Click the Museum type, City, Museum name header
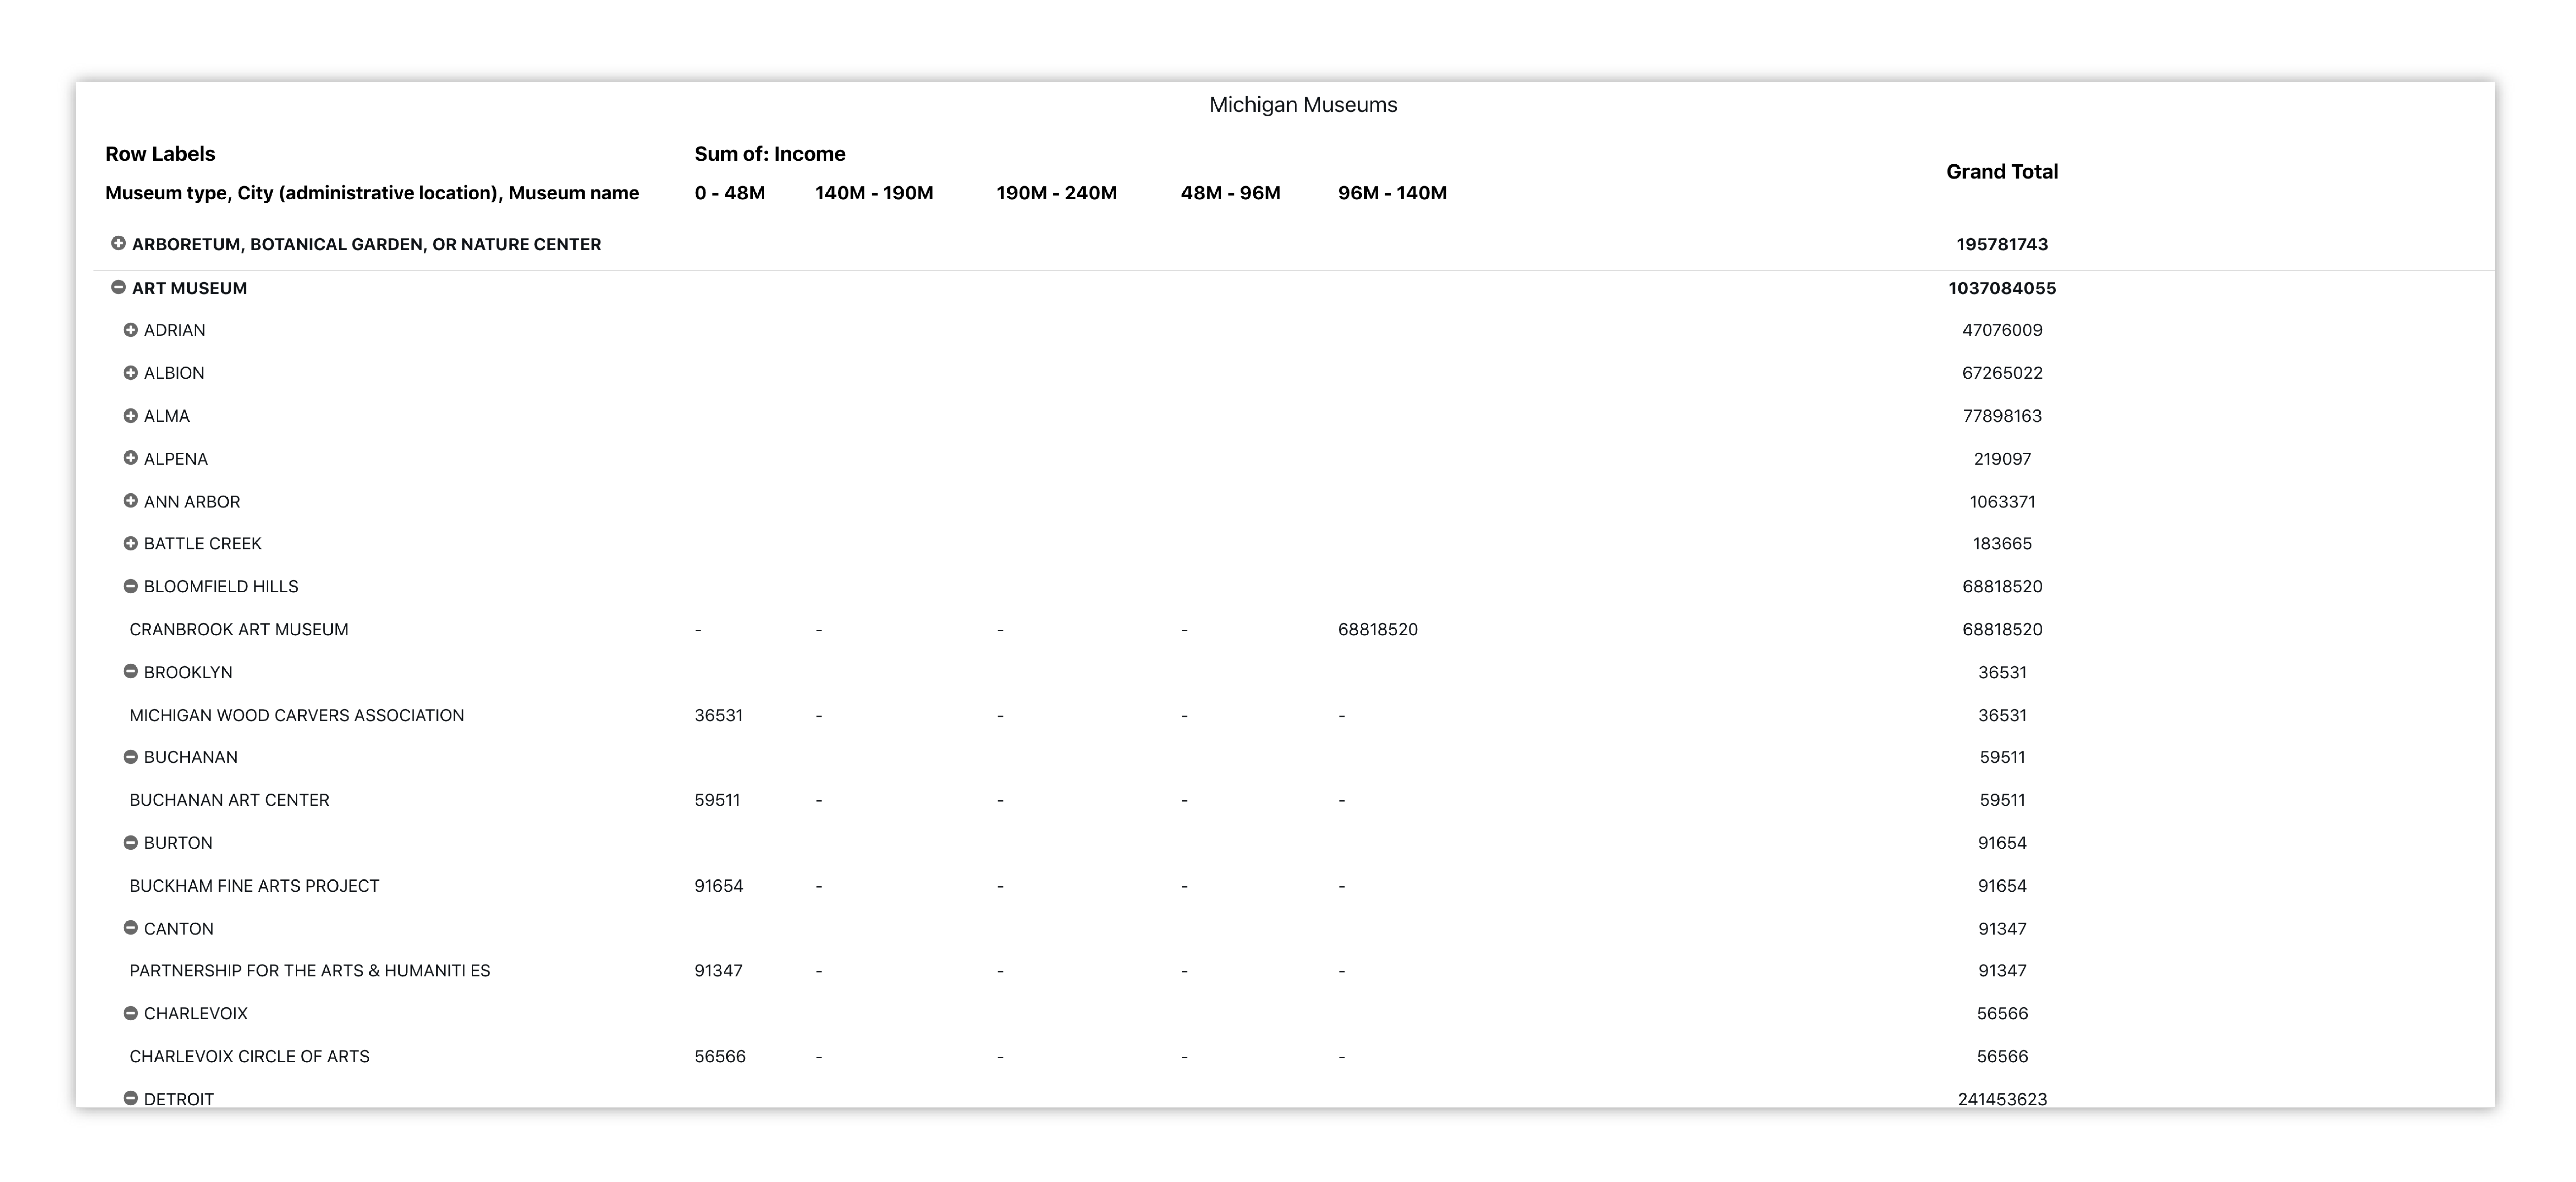The height and width of the screenshot is (1182, 2576). pyautogui.click(x=372, y=193)
